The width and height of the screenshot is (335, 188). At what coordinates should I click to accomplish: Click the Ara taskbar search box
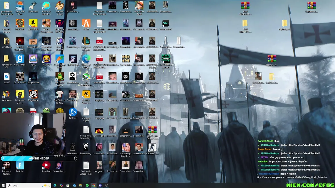coord(29,185)
